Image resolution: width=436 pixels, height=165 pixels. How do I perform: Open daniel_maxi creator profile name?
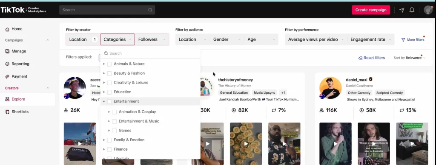pyautogui.click(x=356, y=80)
